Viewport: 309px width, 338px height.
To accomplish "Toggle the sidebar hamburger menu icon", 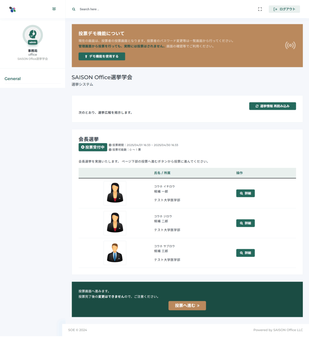I will 54,9.
